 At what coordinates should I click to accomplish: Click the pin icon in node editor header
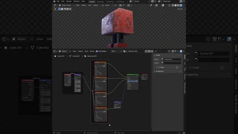coord(155,51)
